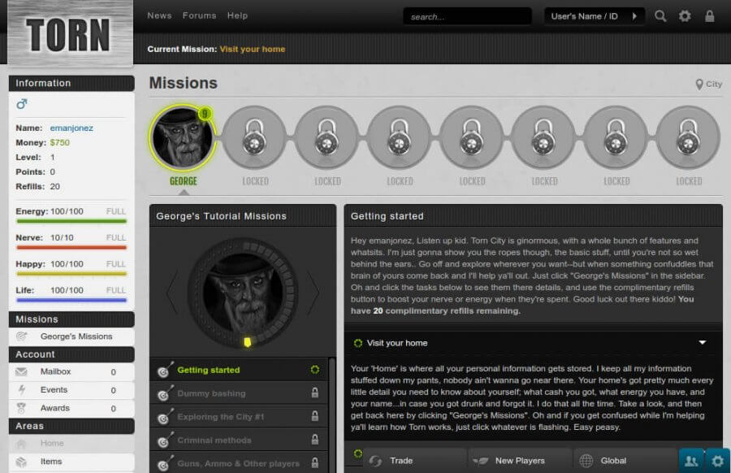731x473 pixels.
Task: Go to previous mission giver arrow
Action: coord(172,292)
